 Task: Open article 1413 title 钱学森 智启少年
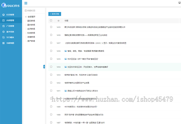(81, 75)
